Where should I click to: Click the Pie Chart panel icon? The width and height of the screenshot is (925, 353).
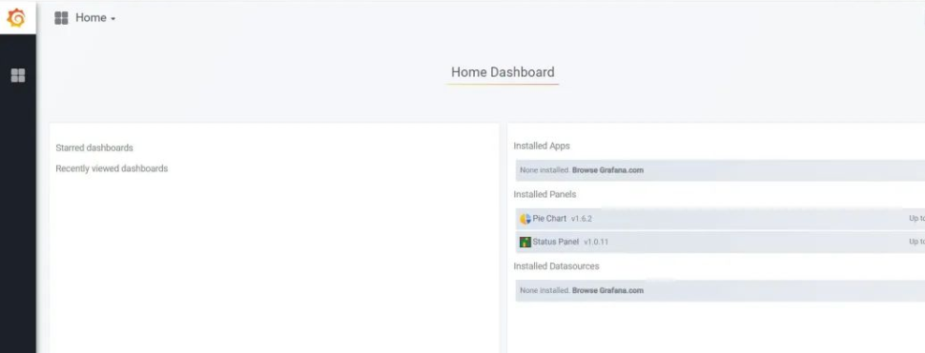point(525,219)
